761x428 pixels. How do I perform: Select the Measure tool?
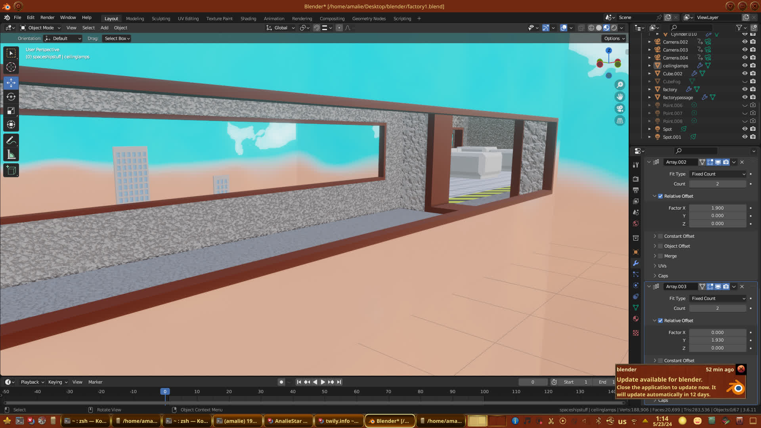tap(11, 155)
